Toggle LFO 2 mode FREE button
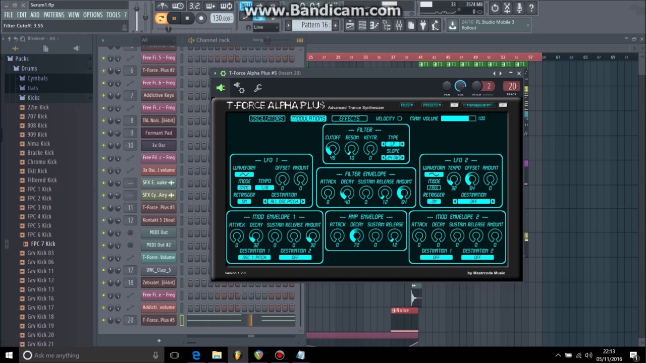The image size is (646, 363). click(434, 188)
